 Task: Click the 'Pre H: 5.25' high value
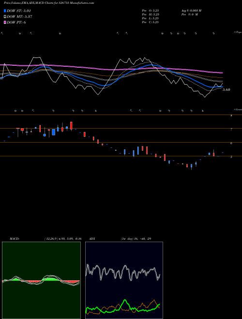151,14
